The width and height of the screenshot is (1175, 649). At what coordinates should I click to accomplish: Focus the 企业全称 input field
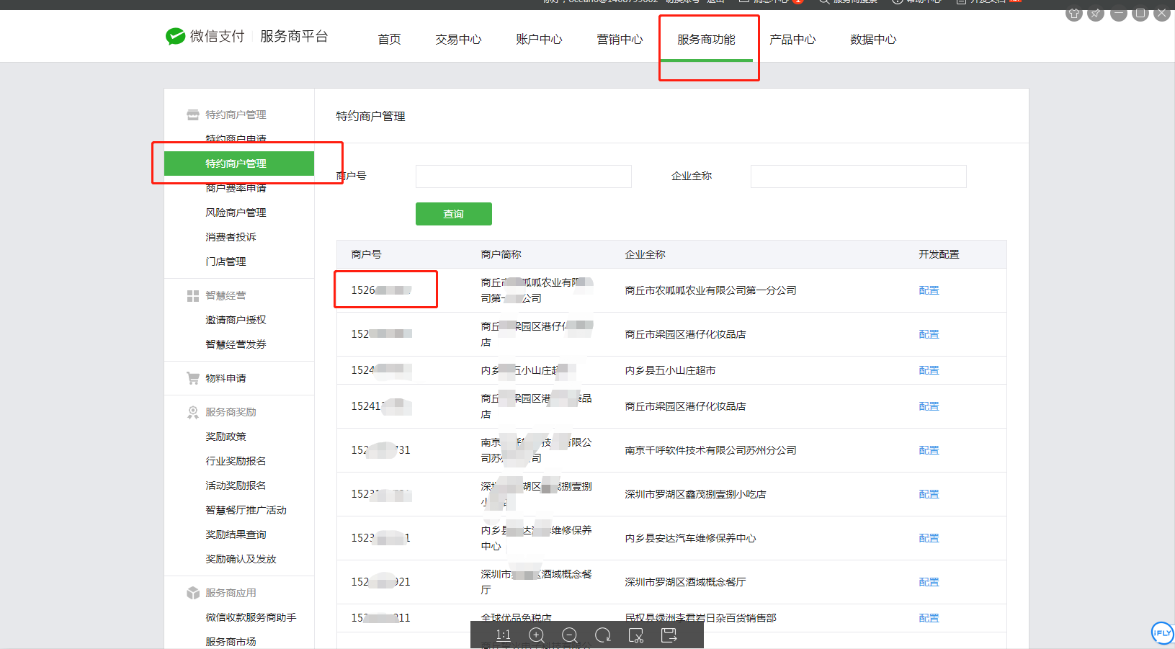tap(859, 176)
